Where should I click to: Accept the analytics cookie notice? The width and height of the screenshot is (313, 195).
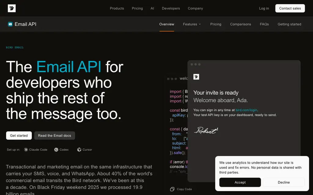point(240,182)
